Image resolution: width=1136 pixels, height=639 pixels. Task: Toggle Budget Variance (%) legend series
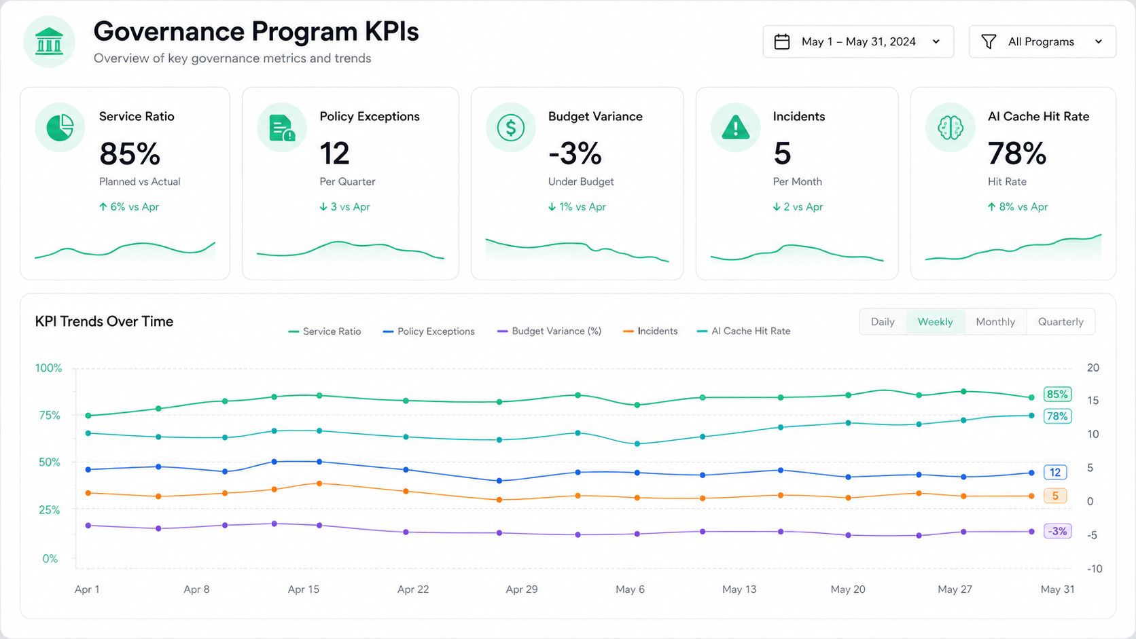pos(549,331)
